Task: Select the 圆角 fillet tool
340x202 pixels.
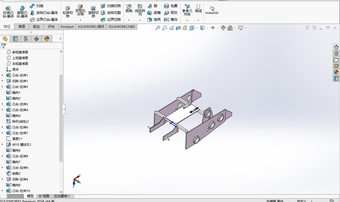Action: point(129,9)
